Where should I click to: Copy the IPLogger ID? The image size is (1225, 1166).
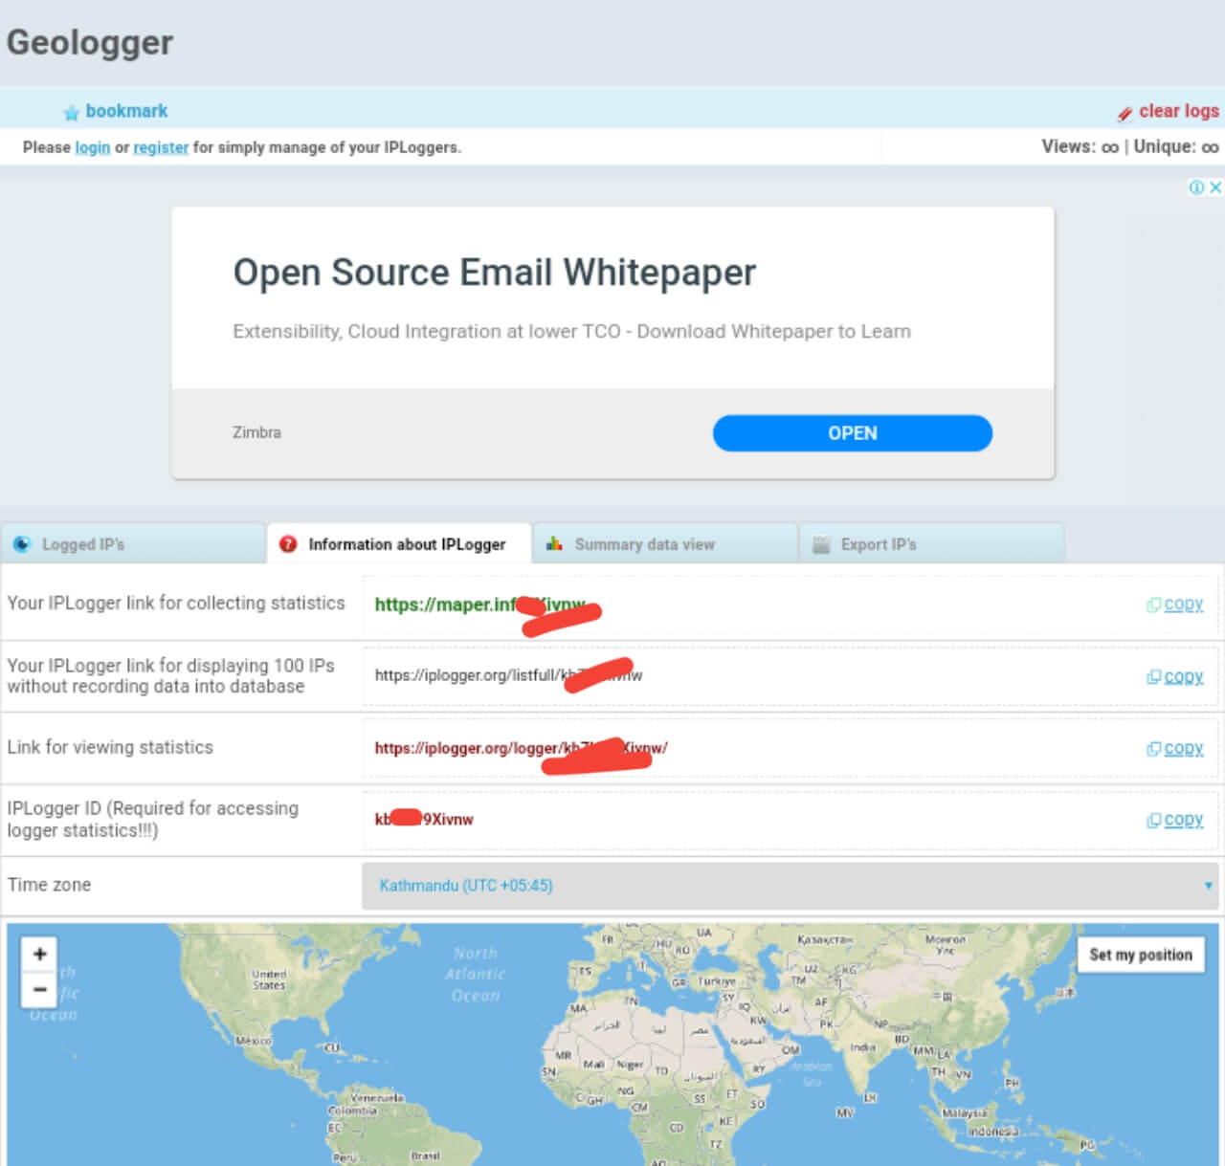point(1184,820)
